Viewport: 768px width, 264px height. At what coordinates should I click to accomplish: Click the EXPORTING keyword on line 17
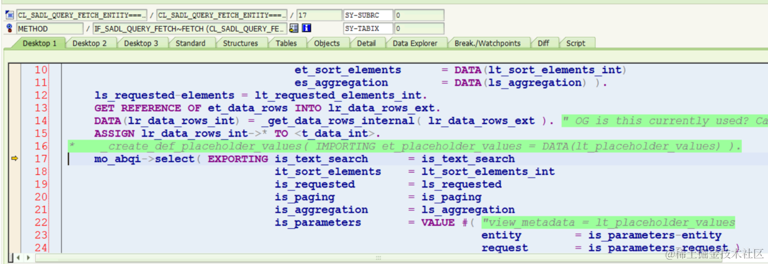tap(238, 159)
